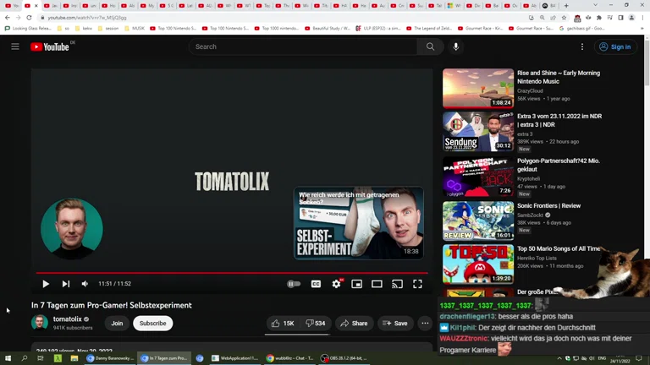Switch to OBS 28.1.2 taskbar window
This screenshot has width=650, height=365.
click(x=344, y=358)
